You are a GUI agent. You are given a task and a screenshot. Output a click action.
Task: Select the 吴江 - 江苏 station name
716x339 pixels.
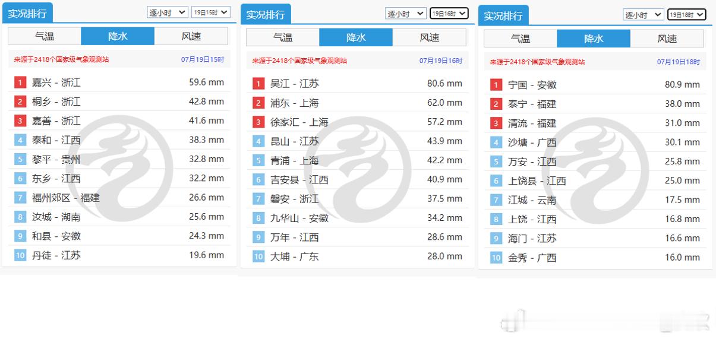click(294, 84)
